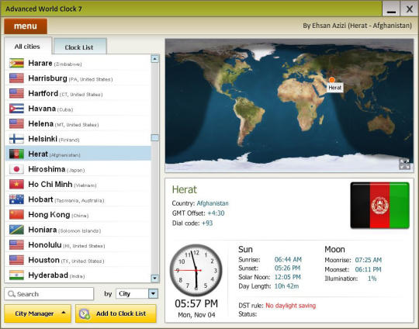Select Houston in the city list
This screenshot has height=329, width=419.
[78, 260]
